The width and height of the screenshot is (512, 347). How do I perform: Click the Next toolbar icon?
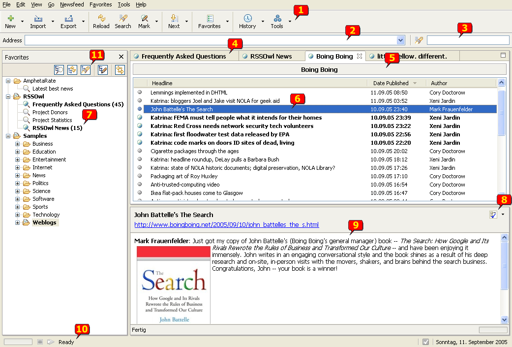click(174, 18)
